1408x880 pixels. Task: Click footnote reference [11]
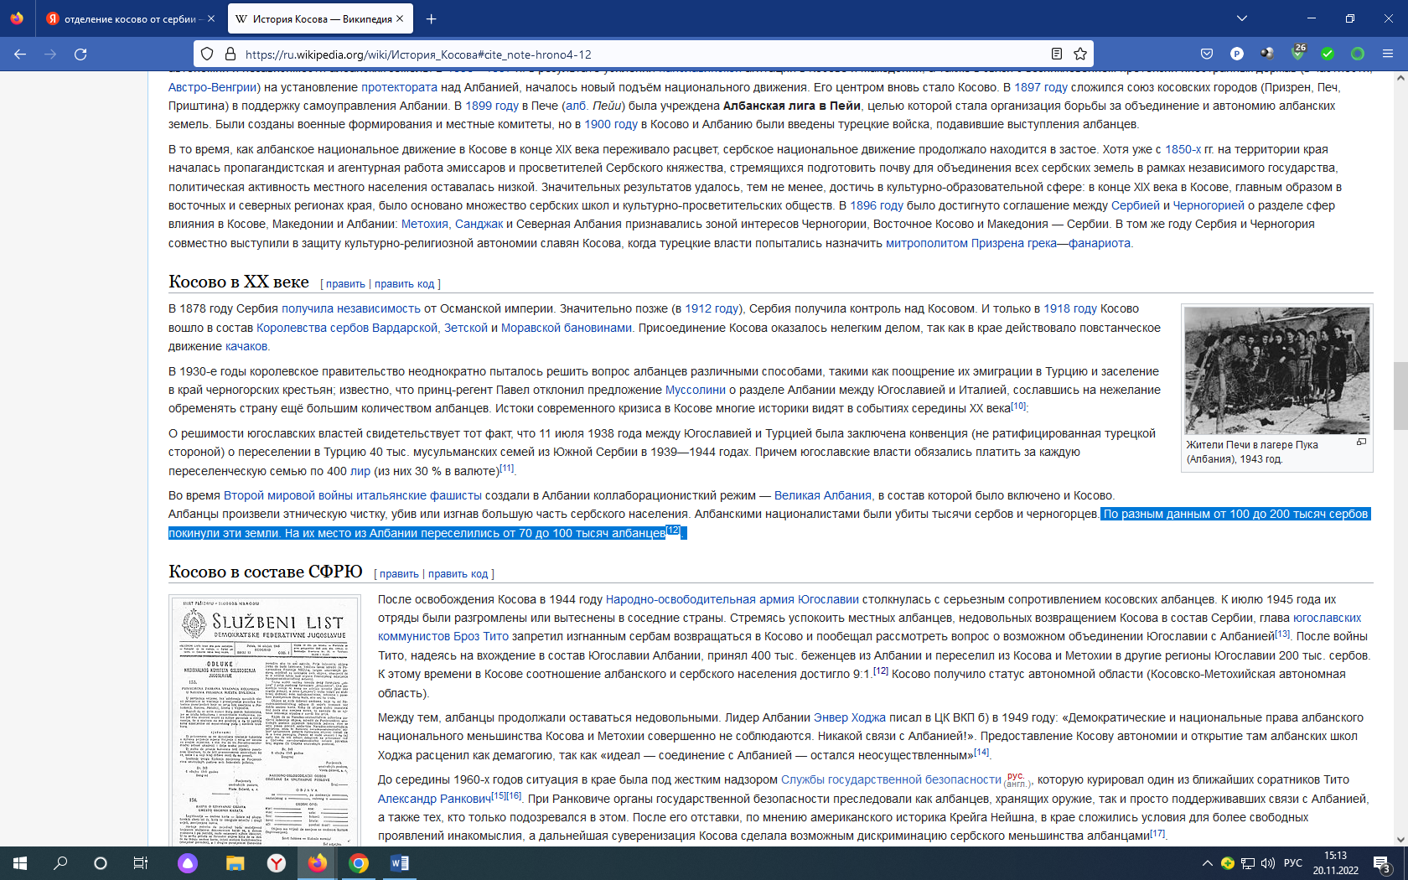(507, 468)
